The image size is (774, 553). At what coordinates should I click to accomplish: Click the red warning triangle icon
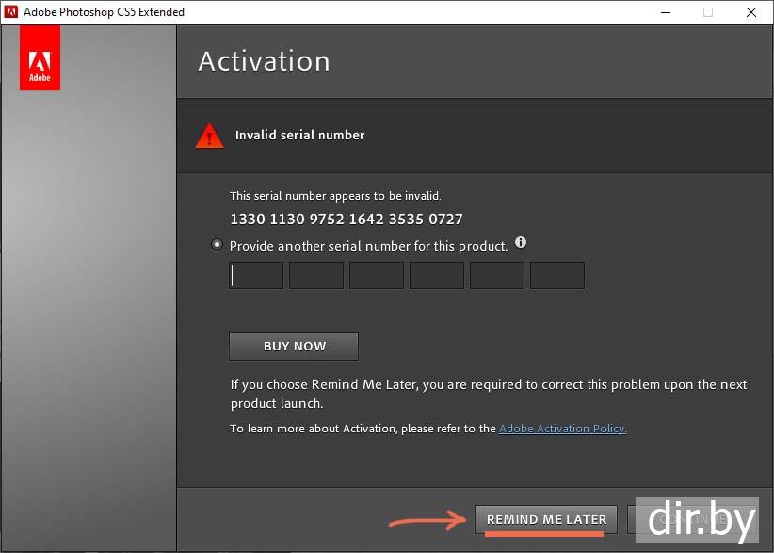209,136
